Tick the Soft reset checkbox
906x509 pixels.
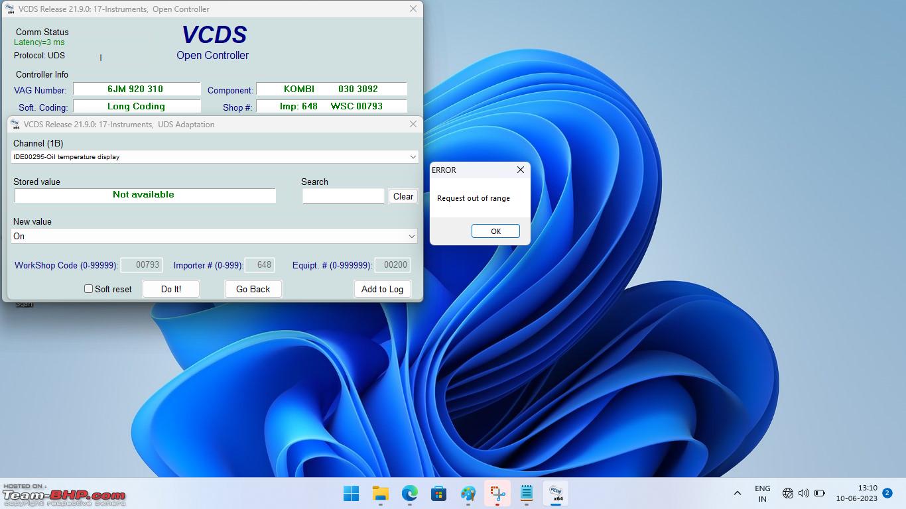[88, 289]
